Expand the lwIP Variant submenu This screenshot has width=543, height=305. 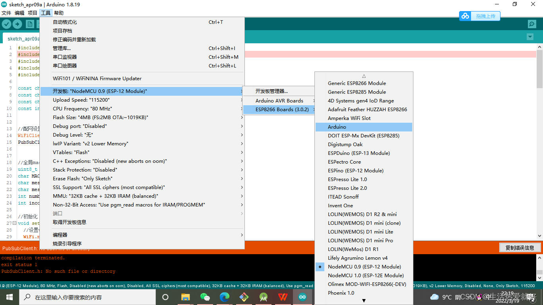pos(142,143)
